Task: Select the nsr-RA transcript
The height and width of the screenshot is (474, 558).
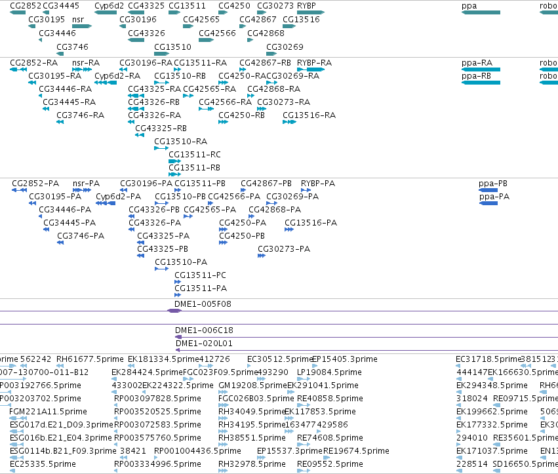Action: [82, 69]
